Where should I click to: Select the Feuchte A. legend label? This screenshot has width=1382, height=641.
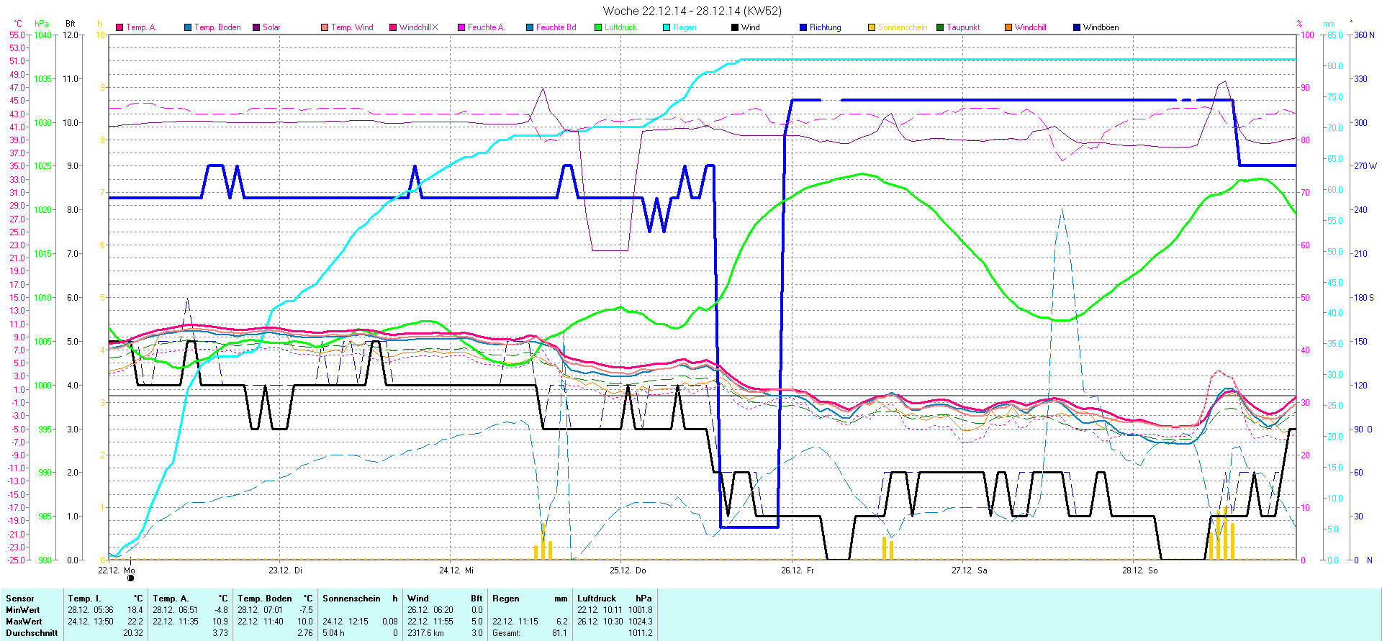pyautogui.click(x=486, y=27)
